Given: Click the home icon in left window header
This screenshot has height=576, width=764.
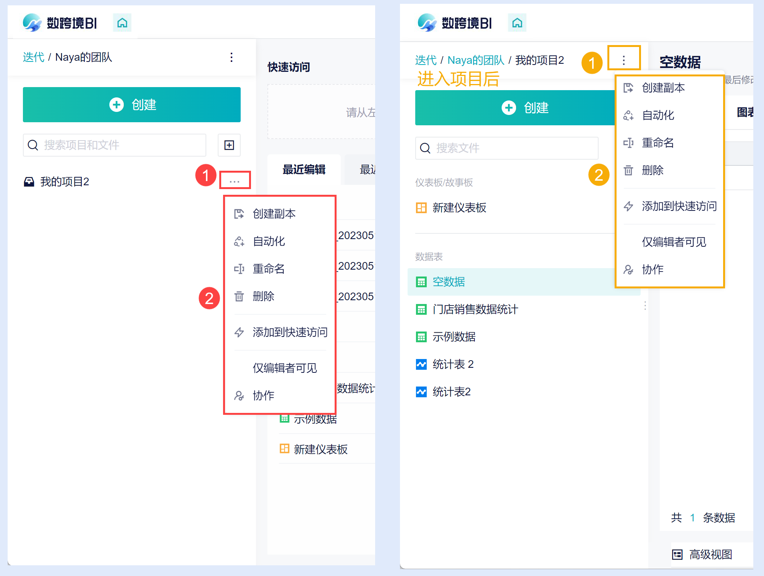Looking at the screenshot, I should pyautogui.click(x=122, y=23).
